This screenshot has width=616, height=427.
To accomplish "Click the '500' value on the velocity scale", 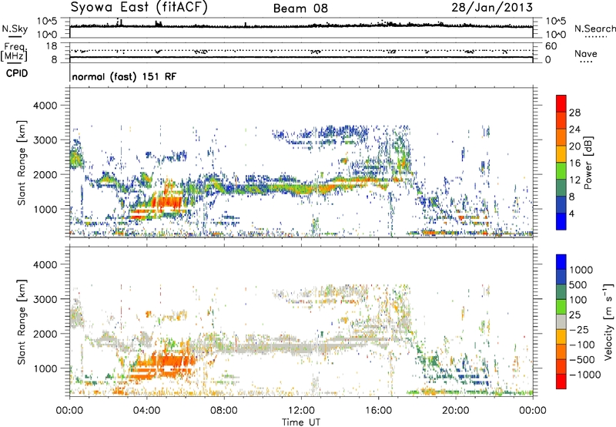I will point(578,285).
